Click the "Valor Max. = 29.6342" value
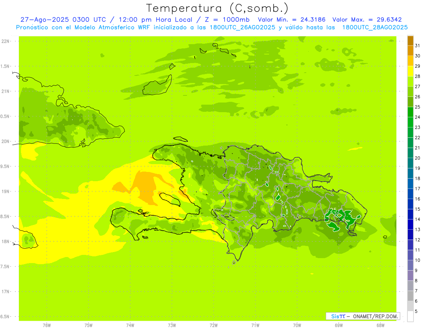This screenshot has height=330, width=427. click(x=367, y=20)
